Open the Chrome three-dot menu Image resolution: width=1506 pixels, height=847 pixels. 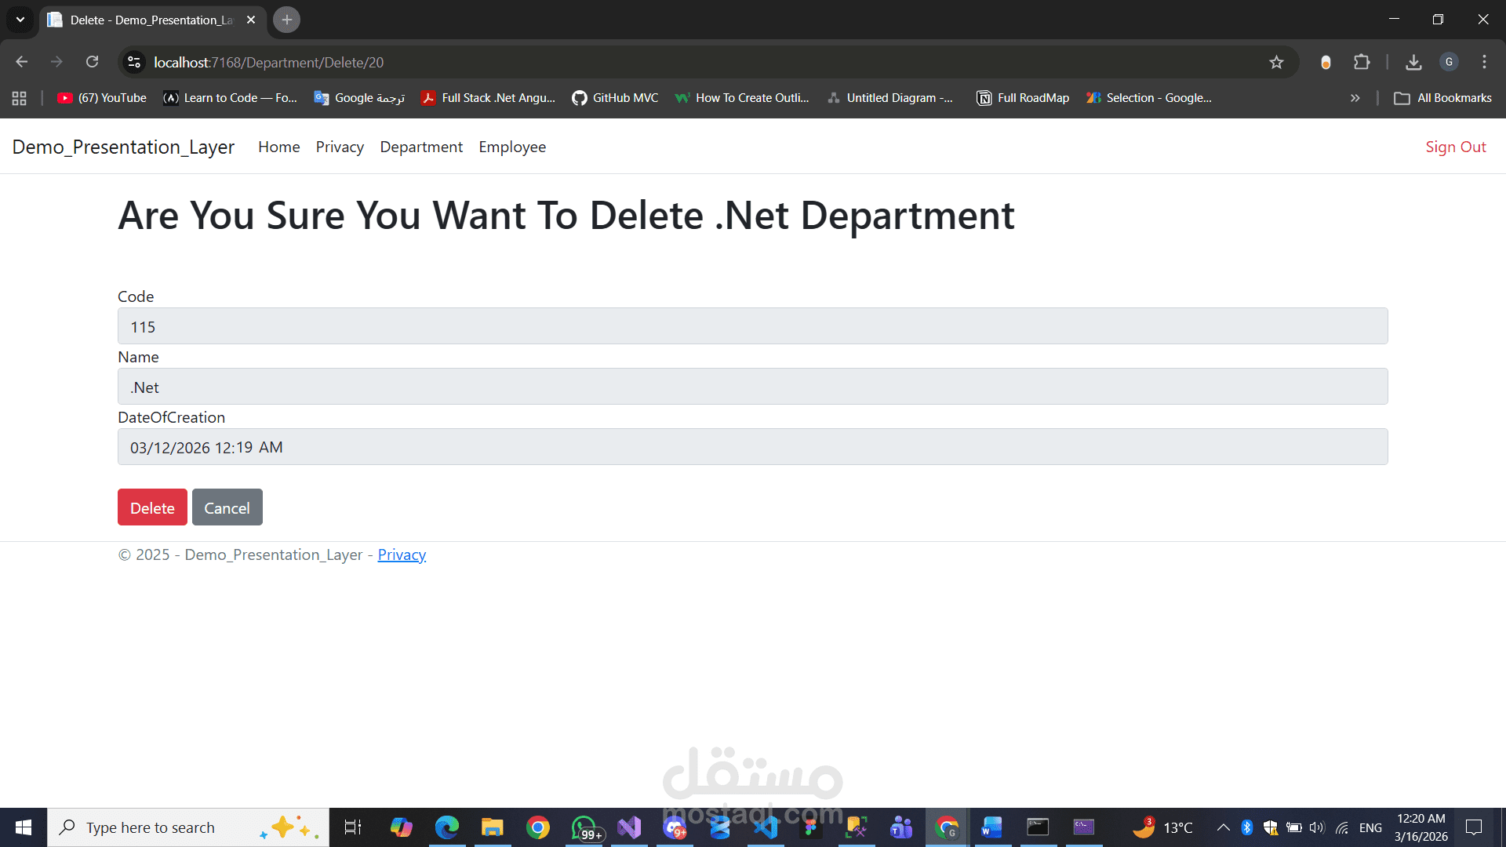click(x=1484, y=62)
